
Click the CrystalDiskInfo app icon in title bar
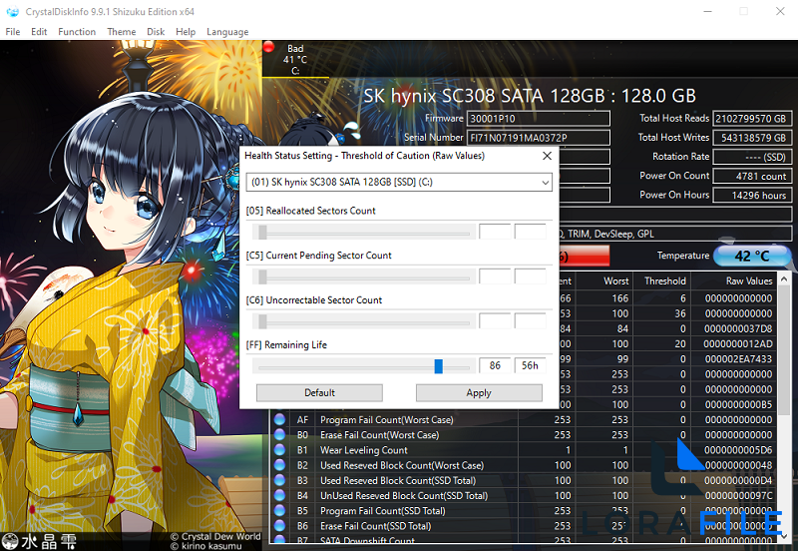(12, 11)
